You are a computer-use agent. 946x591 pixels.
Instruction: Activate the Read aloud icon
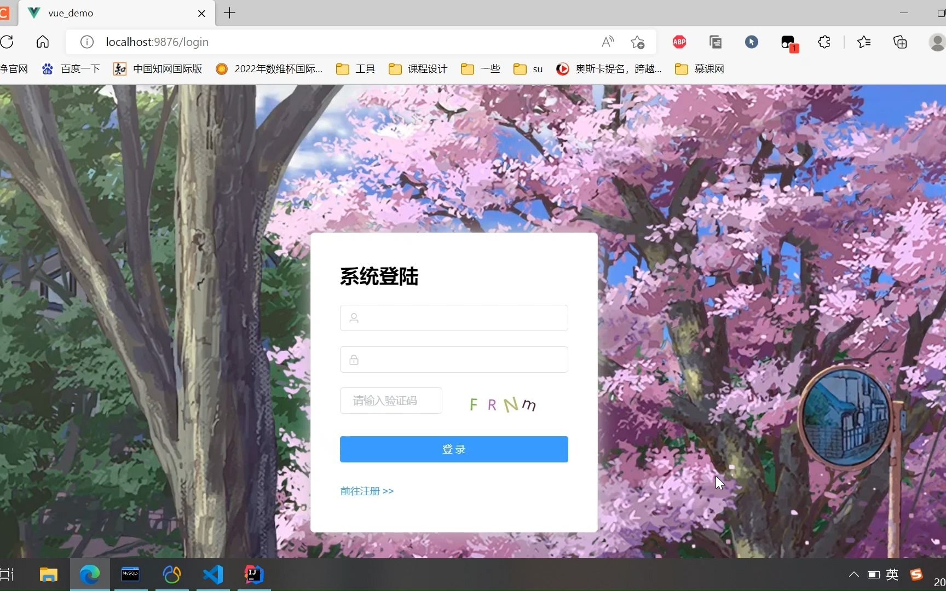click(x=608, y=42)
